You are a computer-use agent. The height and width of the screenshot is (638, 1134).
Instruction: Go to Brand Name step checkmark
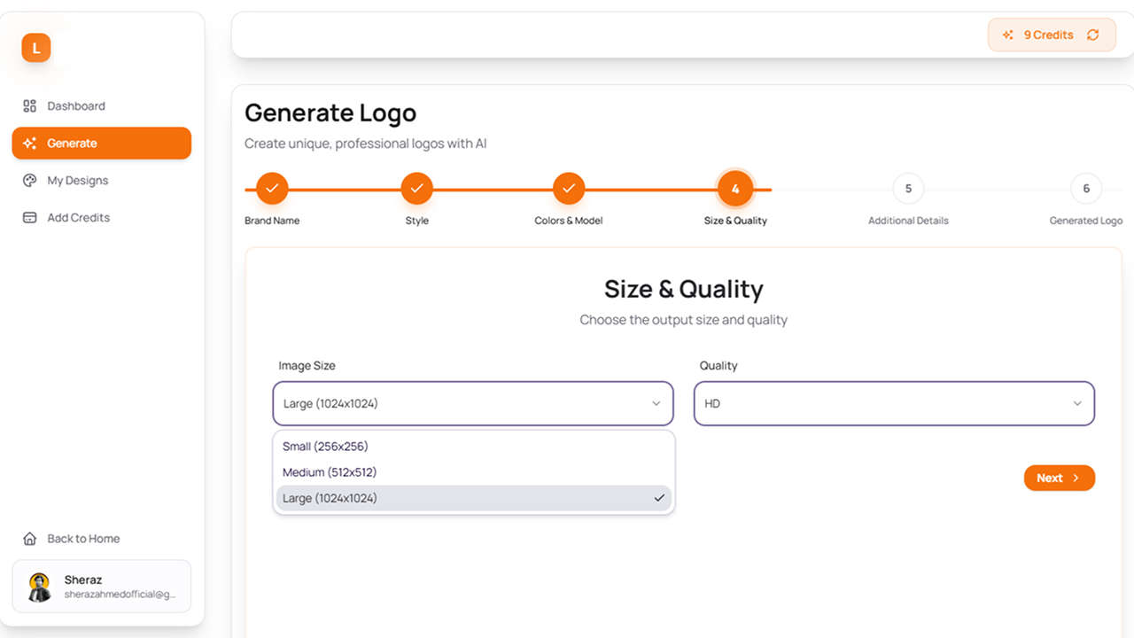(272, 188)
